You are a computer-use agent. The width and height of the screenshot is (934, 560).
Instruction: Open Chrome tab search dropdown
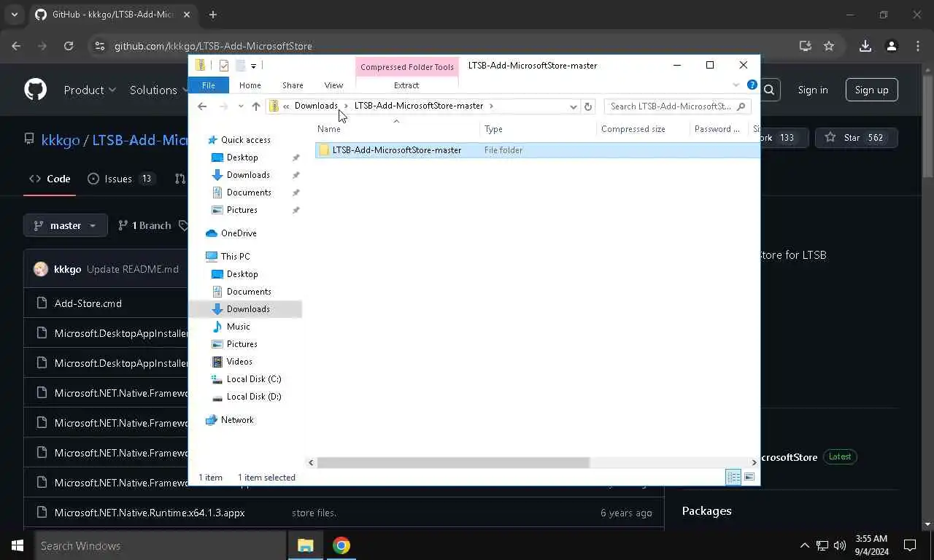pyautogui.click(x=15, y=15)
